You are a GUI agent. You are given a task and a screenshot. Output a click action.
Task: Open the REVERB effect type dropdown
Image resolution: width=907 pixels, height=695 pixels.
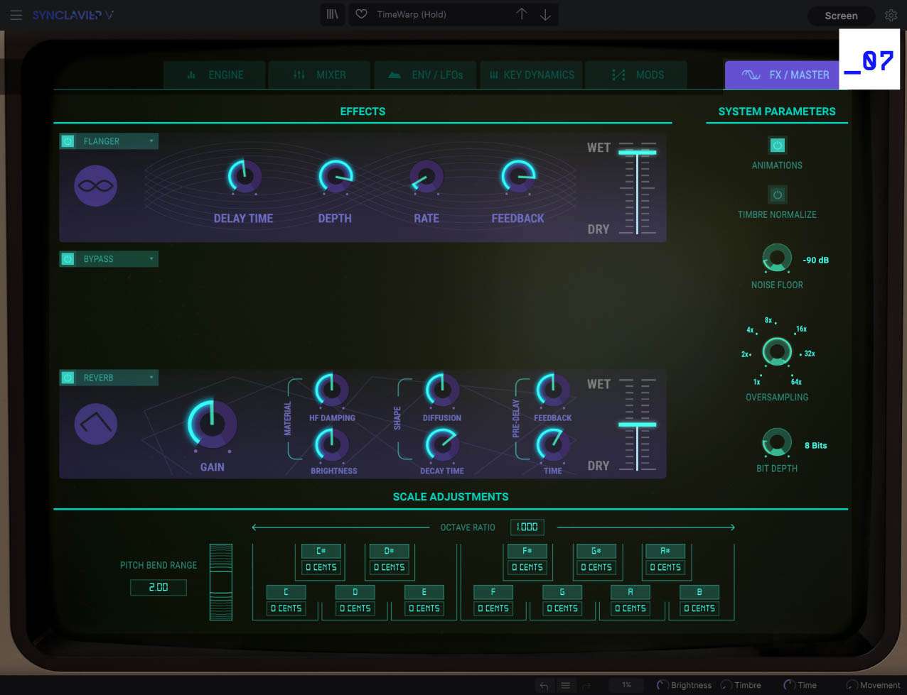150,377
